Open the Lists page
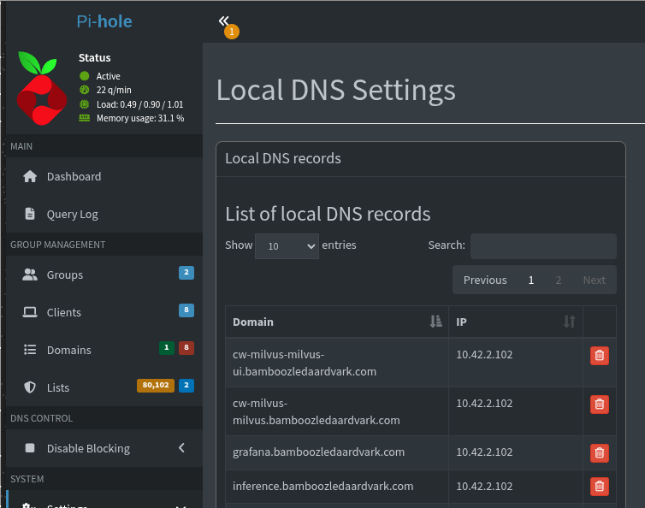 (x=58, y=387)
